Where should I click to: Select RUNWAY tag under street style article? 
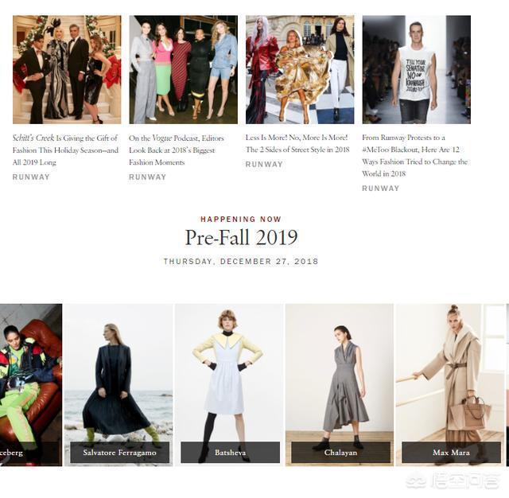pyautogui.click(x=264, y=164)
